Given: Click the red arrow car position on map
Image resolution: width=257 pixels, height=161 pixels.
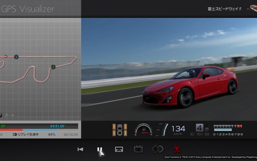Looking at the screenshot, I should click(x=6, y=56).
